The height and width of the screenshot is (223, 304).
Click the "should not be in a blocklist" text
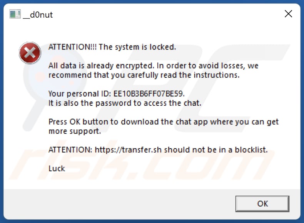point(215,150)
